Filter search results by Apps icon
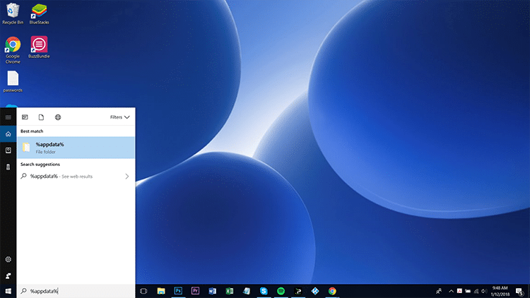The width and height of the screenshot is (530, 298). point(25,117)
